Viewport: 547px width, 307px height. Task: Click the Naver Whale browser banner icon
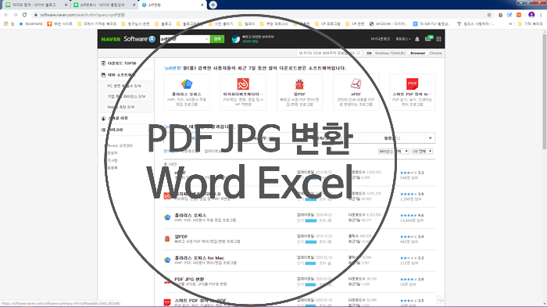coord(236,39)
